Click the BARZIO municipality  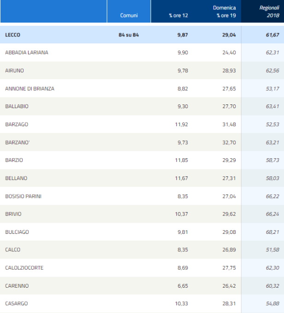pos(14,160)
